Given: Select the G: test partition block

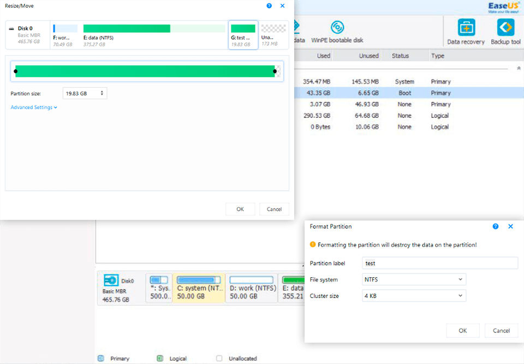Looking at the screenshot, I should [243, 35].
